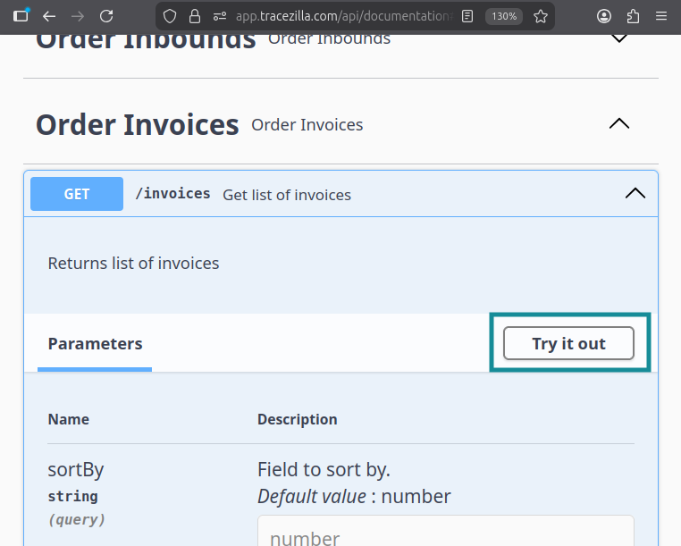Click the browser back arrow
Viewport: 681px width, 546px height.
coord(49,16)
